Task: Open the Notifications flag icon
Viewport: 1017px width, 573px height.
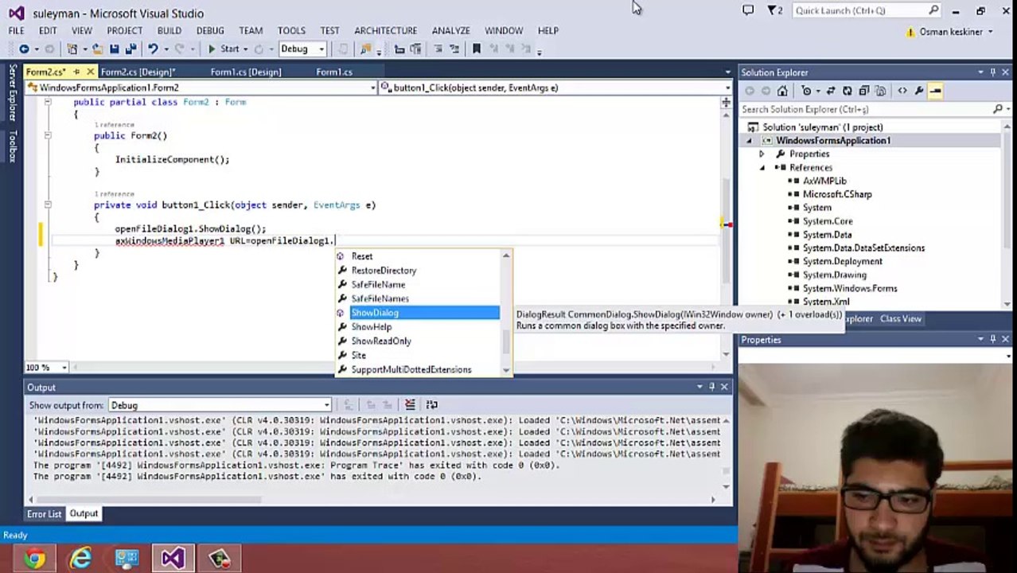Action: (774, 10)
